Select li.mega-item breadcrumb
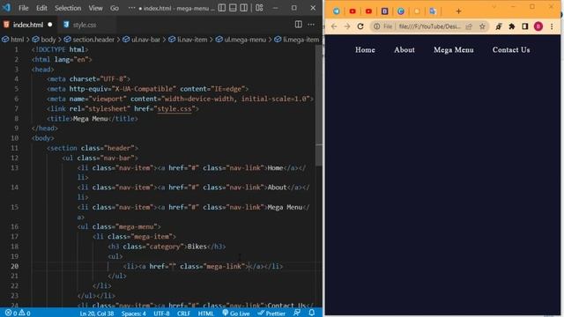The height and width of the screenshot is (317, 564). tap(301, 40)
